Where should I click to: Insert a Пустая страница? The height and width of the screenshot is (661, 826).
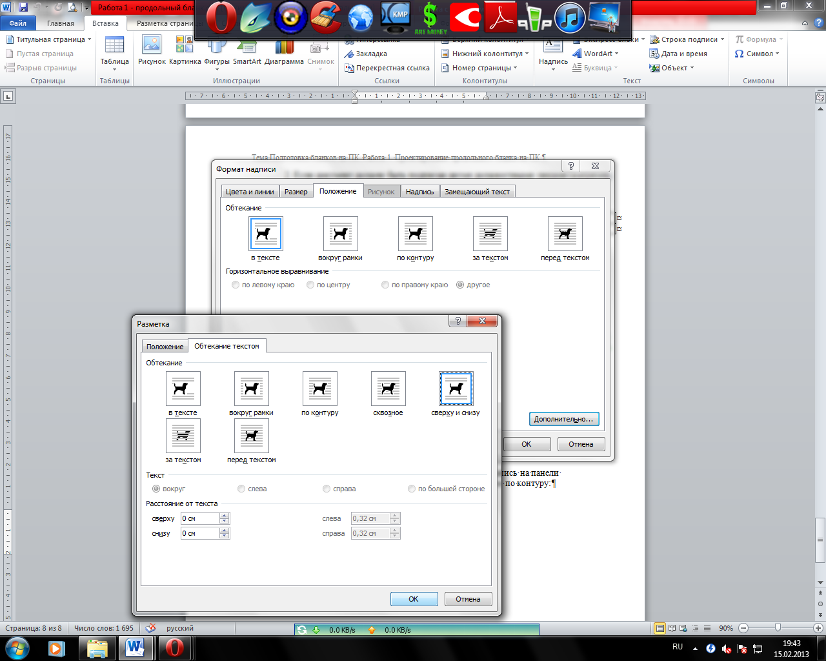pos(39,54)
